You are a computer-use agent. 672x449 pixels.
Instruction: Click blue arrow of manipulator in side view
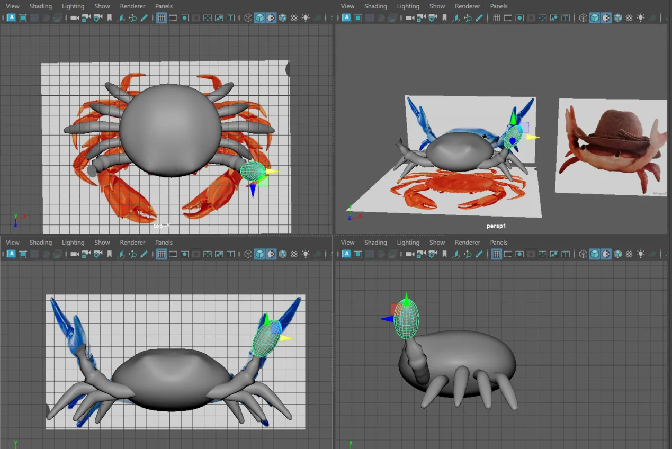pos(386,319)
